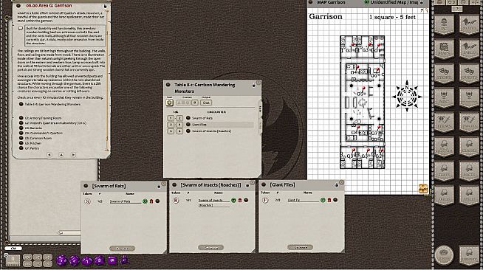483x270 pixels.
Task: Open the 'G3: Barracks' story link
Action: coord(21,128)
